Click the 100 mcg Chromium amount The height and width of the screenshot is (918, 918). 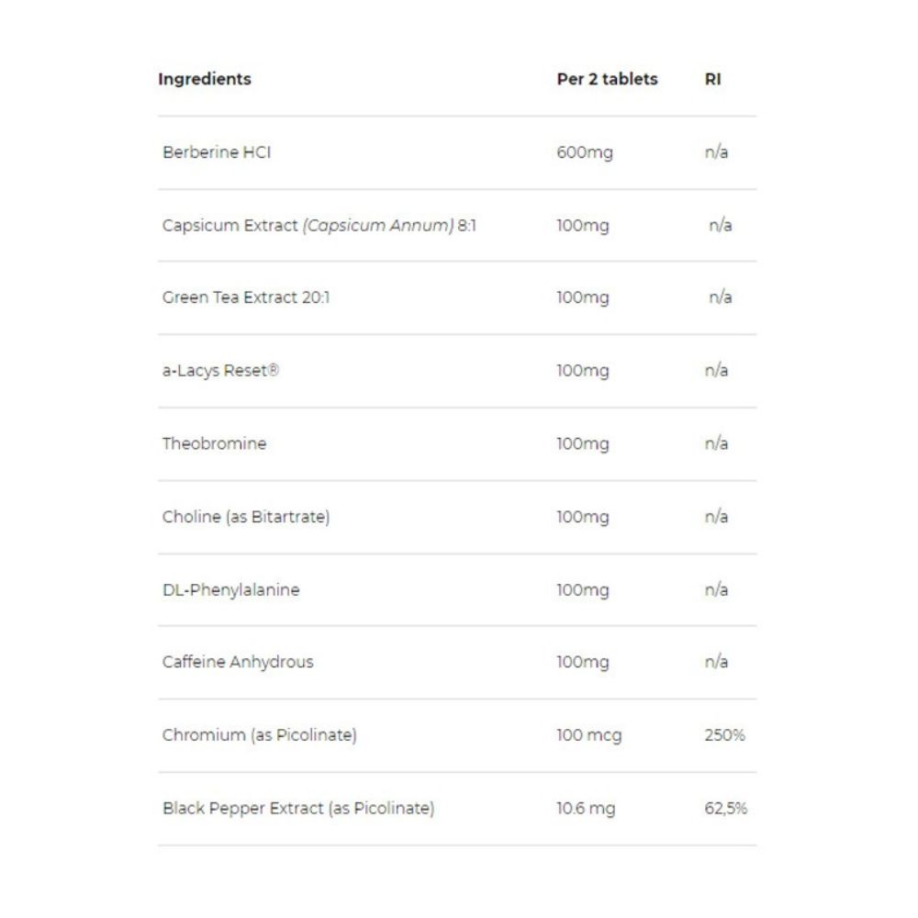click(588, 735)
